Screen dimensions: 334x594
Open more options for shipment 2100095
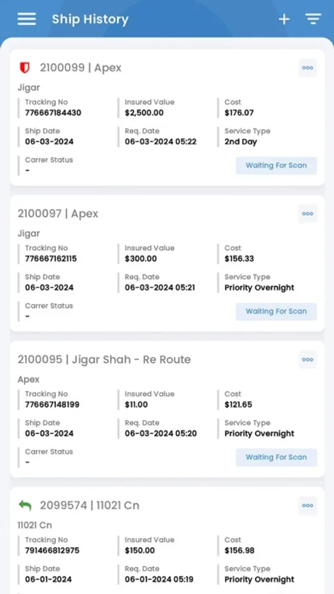pyautogui.click(x=308, y=360)
